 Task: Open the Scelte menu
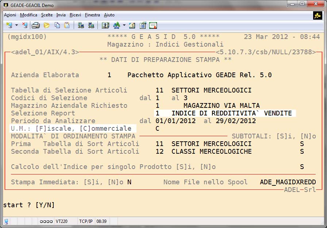pos(47,15)
